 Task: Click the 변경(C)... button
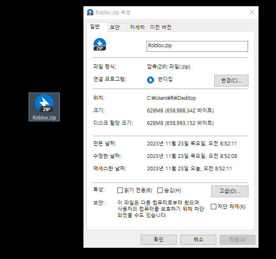point(231,81)
